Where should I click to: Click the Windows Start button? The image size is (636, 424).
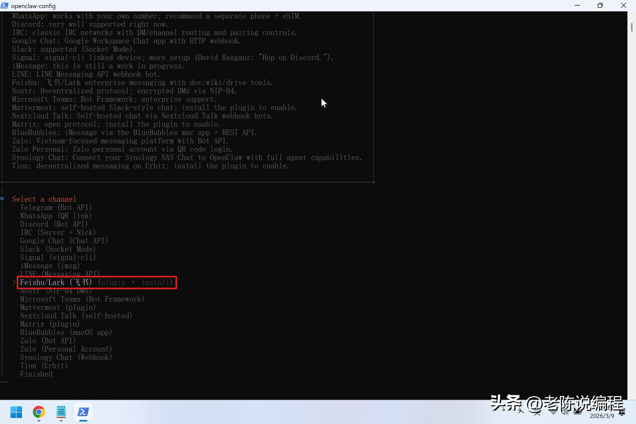(16, 412)
